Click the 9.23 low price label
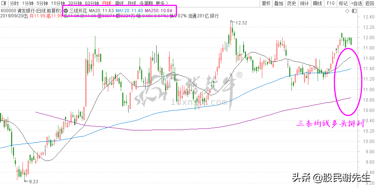The width and height of the screenshot is (376, 188). pos(33,181)
